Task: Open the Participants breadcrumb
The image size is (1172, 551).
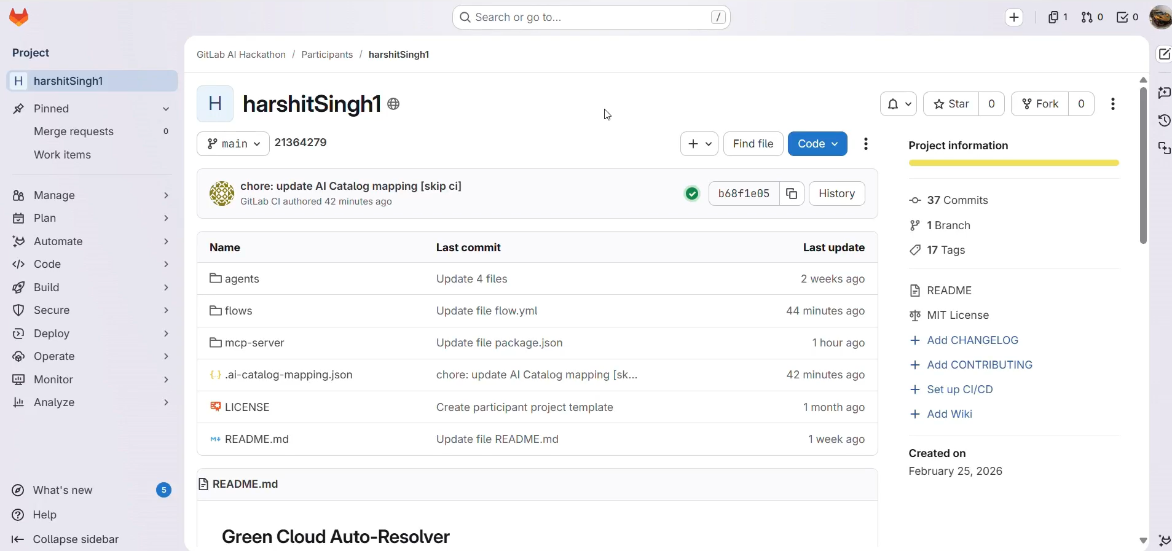Action: pos(327,55)
